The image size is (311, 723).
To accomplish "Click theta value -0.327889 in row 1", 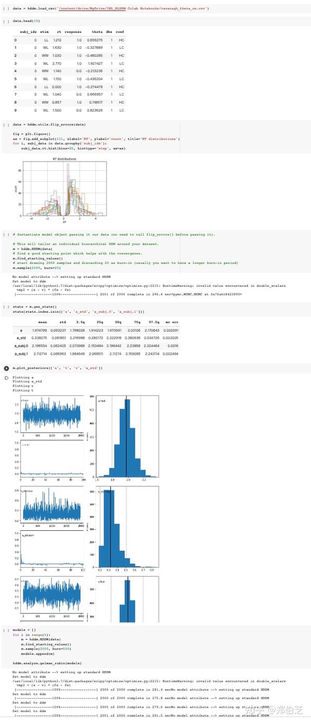I will tap(93, 48).
